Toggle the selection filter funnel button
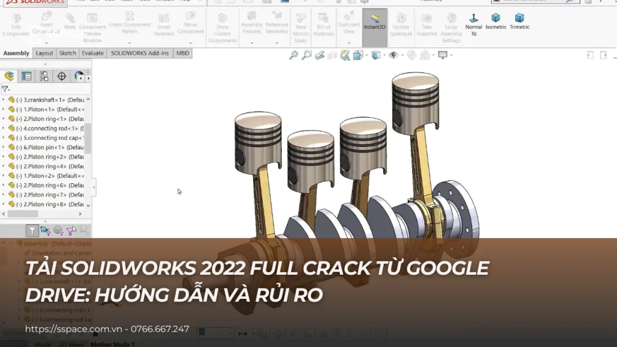This screenshot has width=617, height=347. tap(32, 231)
